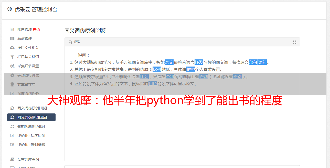Click highlighted word 抒发 in line one
The height and width of the screenshot is (168, 330).
199,62
